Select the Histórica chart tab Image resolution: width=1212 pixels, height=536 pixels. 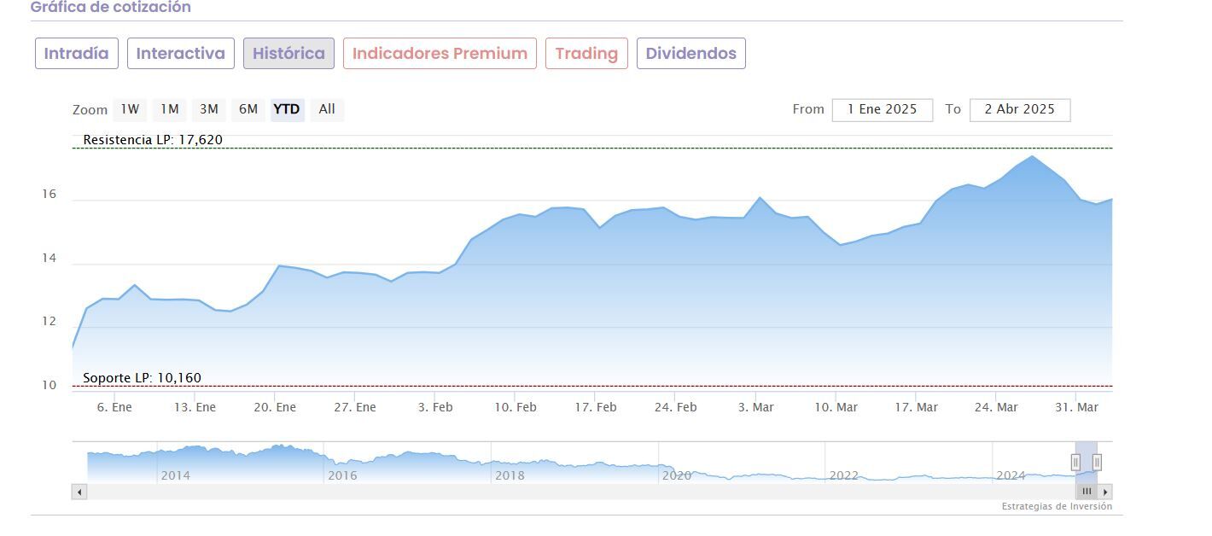[x=288, y=54]
